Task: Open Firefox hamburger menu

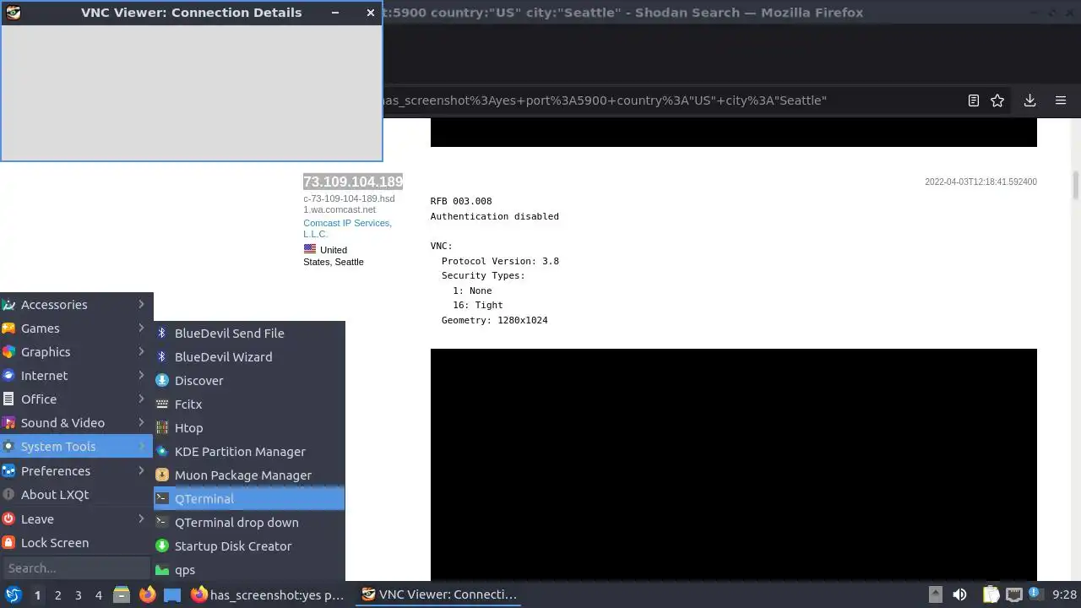Action: [x=1061, y=100]
